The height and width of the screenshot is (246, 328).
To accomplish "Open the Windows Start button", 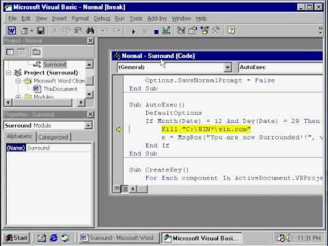I will 16,238.
